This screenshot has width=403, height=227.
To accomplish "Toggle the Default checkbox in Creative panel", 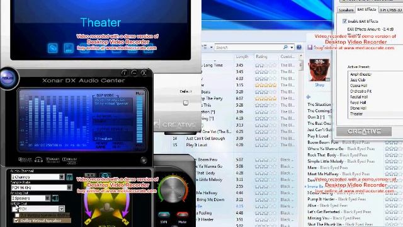I will tap(186, 103).
